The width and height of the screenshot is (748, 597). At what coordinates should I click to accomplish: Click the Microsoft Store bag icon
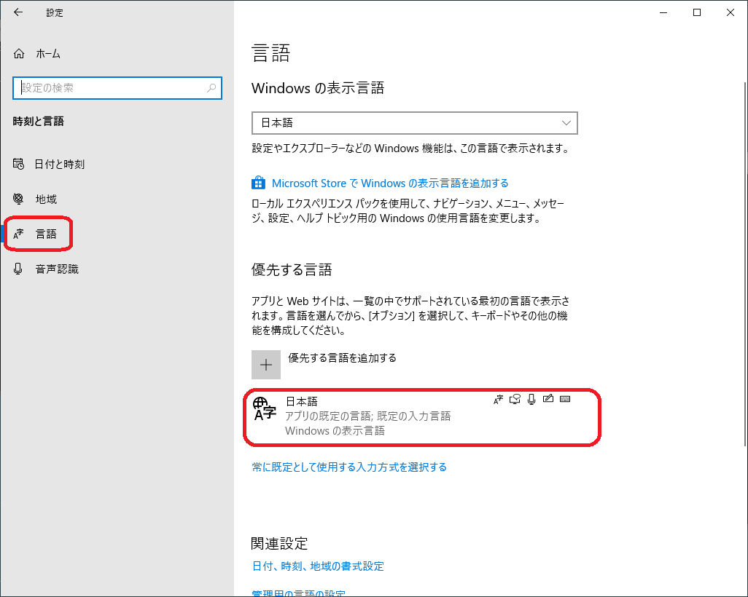pyautogui.click(x=258, y=183)
